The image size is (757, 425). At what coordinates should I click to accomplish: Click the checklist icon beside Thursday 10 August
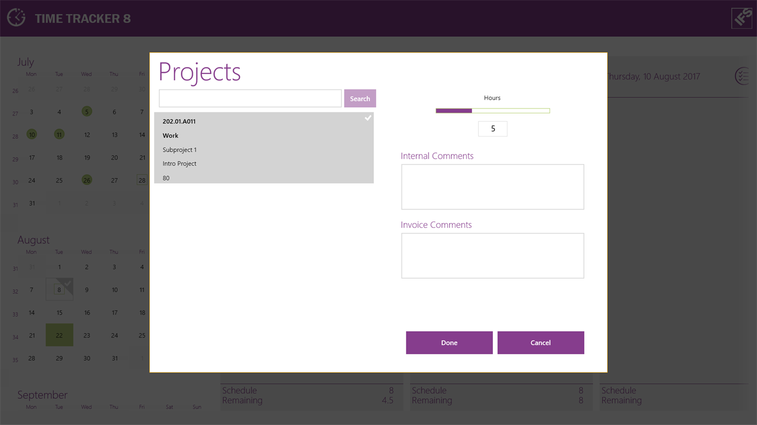(742, 76)
